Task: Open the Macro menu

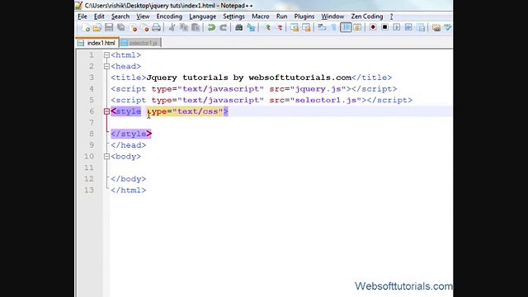Action: click(261, 16)
